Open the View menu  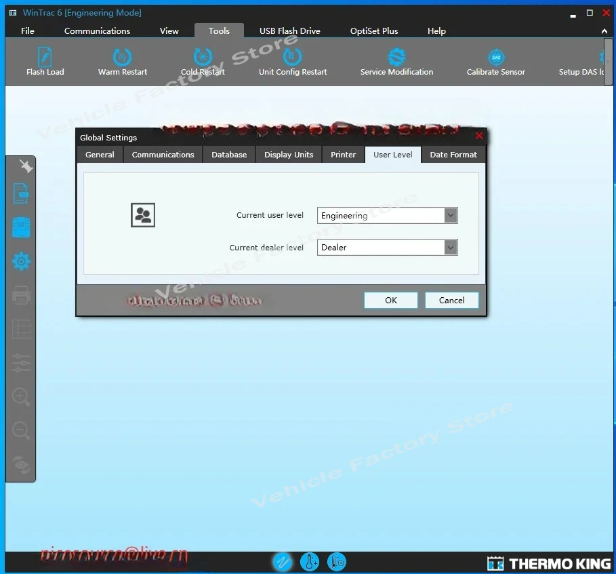tap(169, 31)
